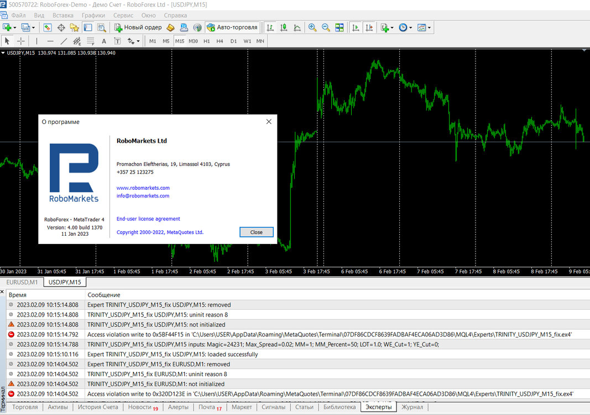
Task: Click the triangle beside USDJPY,M15 chart title
Action: pos(3,53)
